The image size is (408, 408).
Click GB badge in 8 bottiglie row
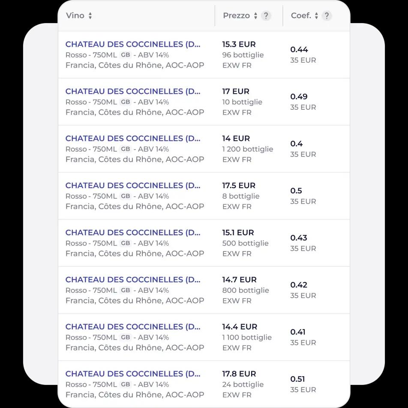tap(126, 196)
